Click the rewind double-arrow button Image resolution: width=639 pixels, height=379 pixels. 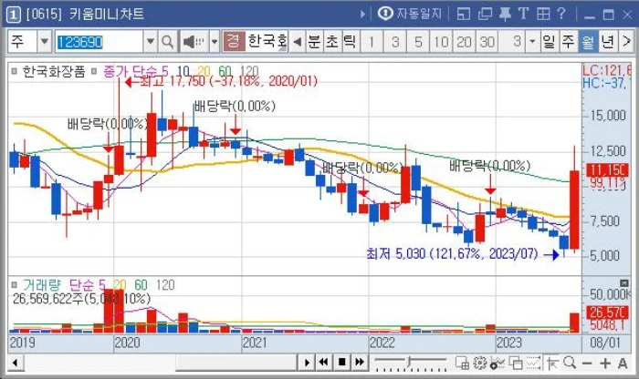click(x=324, y=362)
